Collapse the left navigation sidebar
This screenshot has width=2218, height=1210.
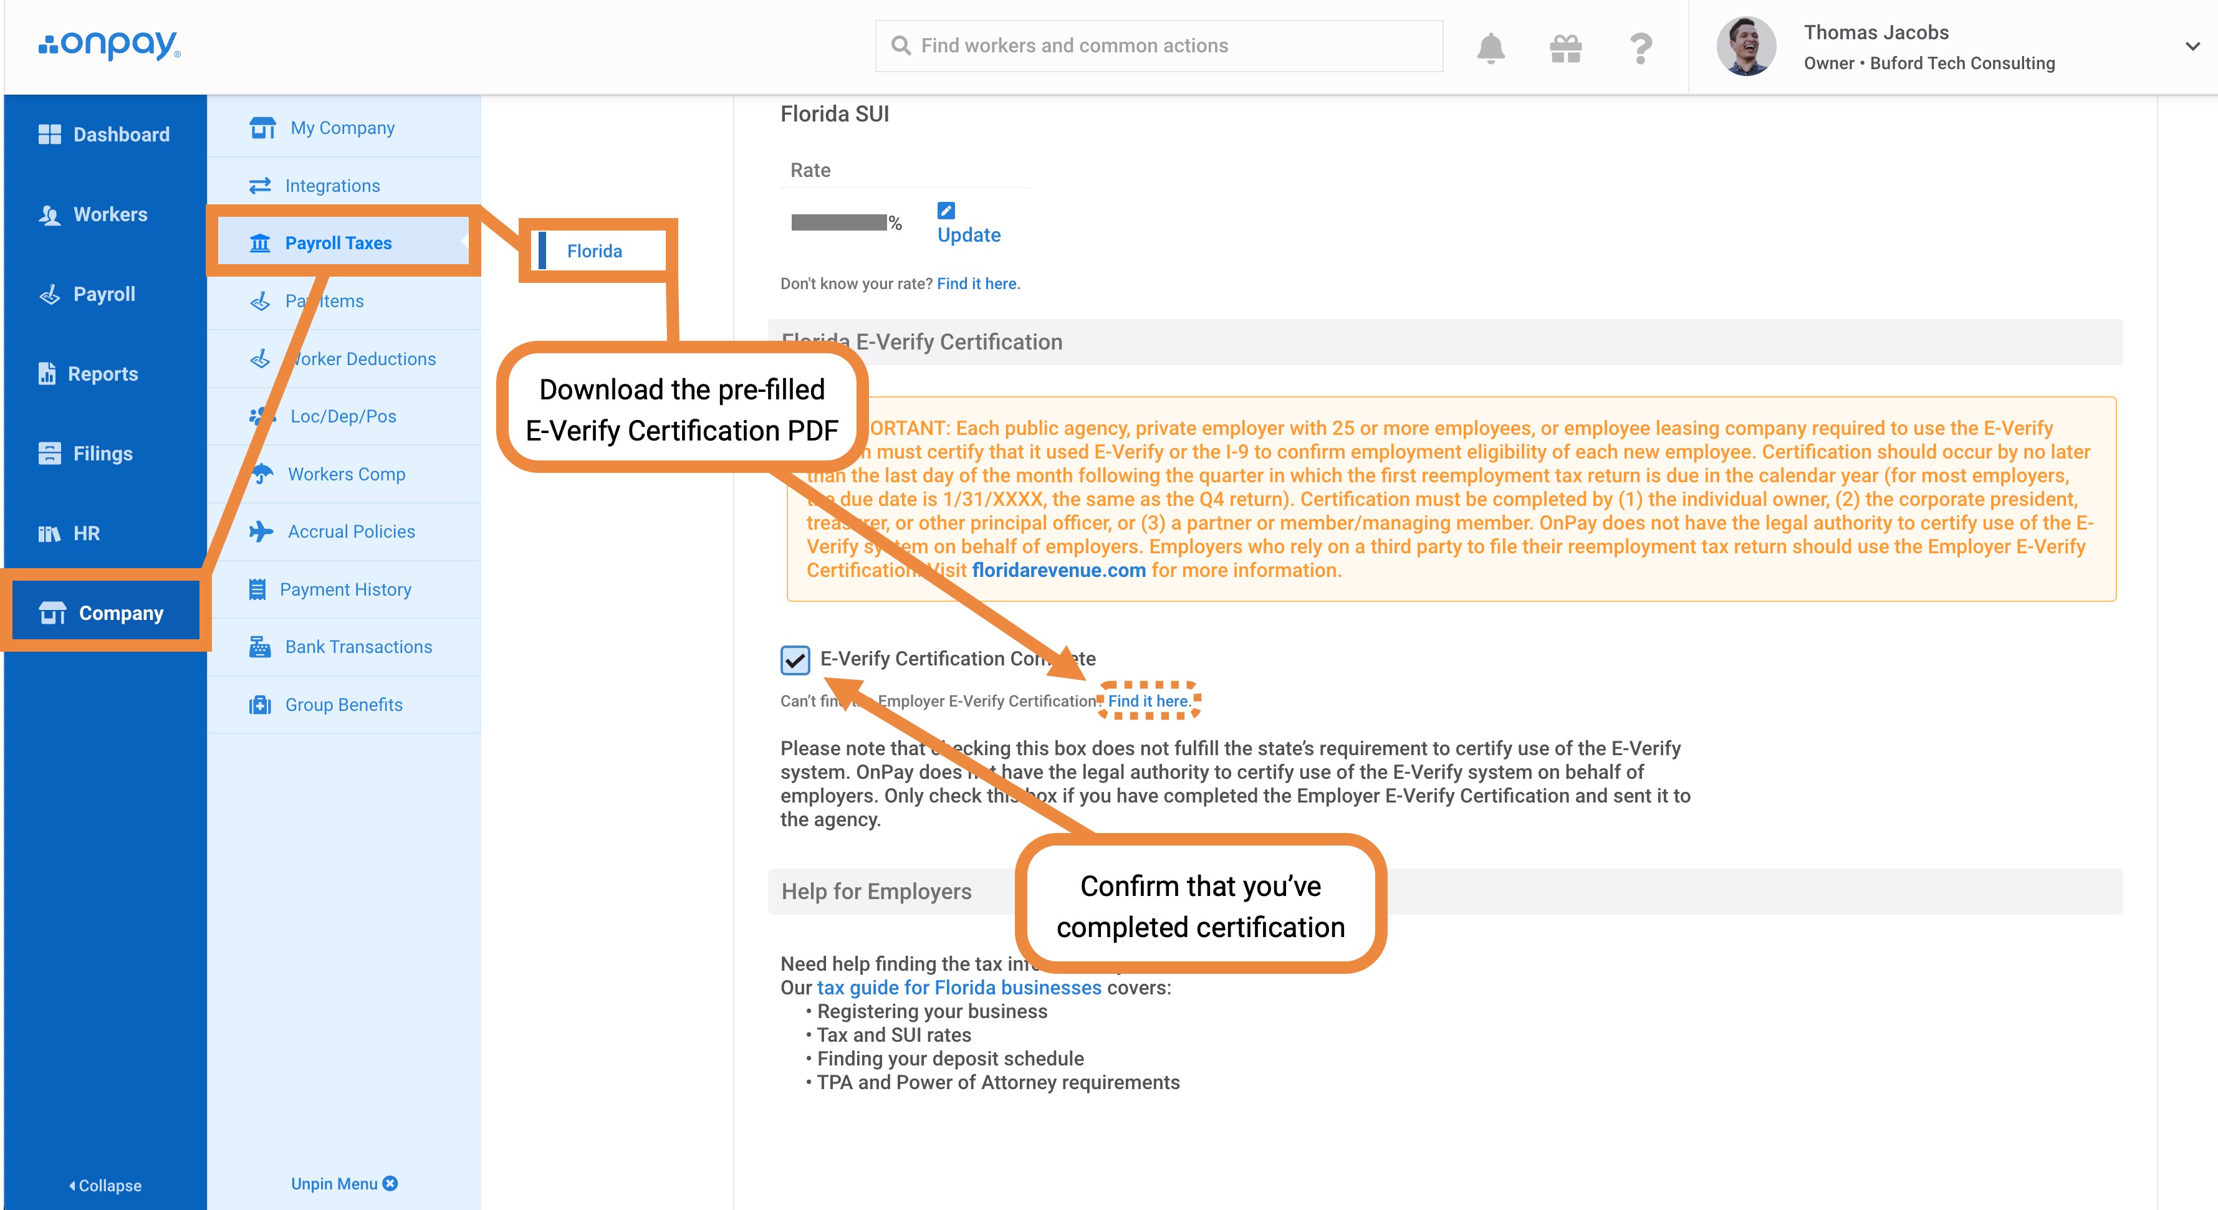pos(105,1185)
